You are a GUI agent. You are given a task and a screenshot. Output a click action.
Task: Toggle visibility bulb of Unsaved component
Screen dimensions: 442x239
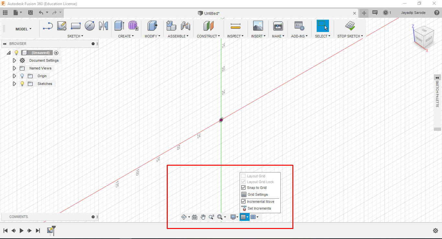pyautogui.click(x=17, y=53)
